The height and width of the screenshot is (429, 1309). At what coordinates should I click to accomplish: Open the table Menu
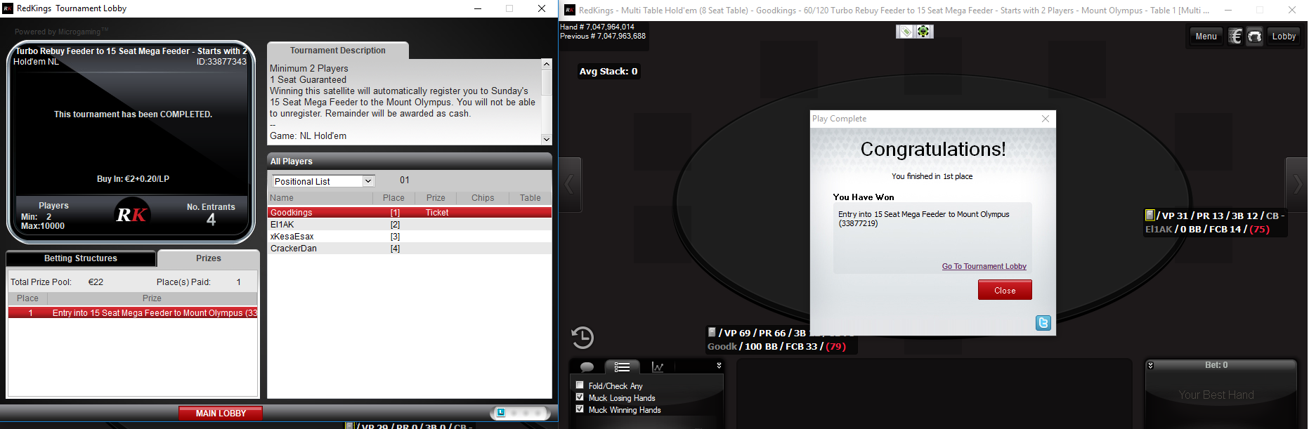pos(1206,37)
